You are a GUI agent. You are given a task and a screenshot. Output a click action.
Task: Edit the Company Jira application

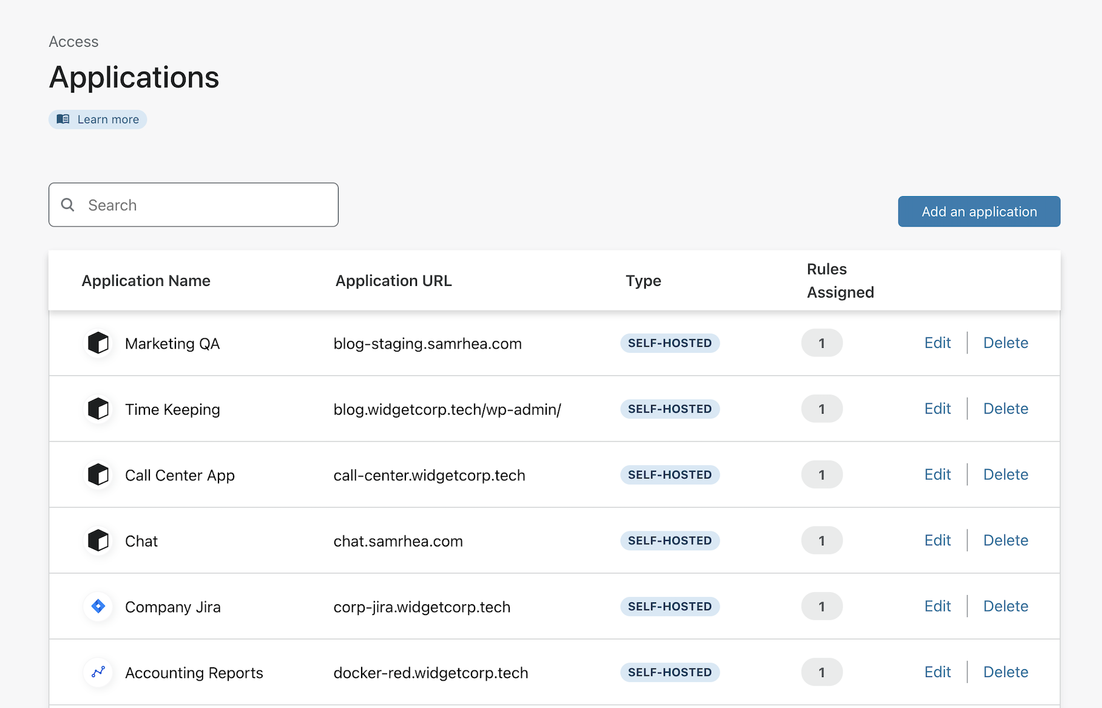(x=938, y=605)
